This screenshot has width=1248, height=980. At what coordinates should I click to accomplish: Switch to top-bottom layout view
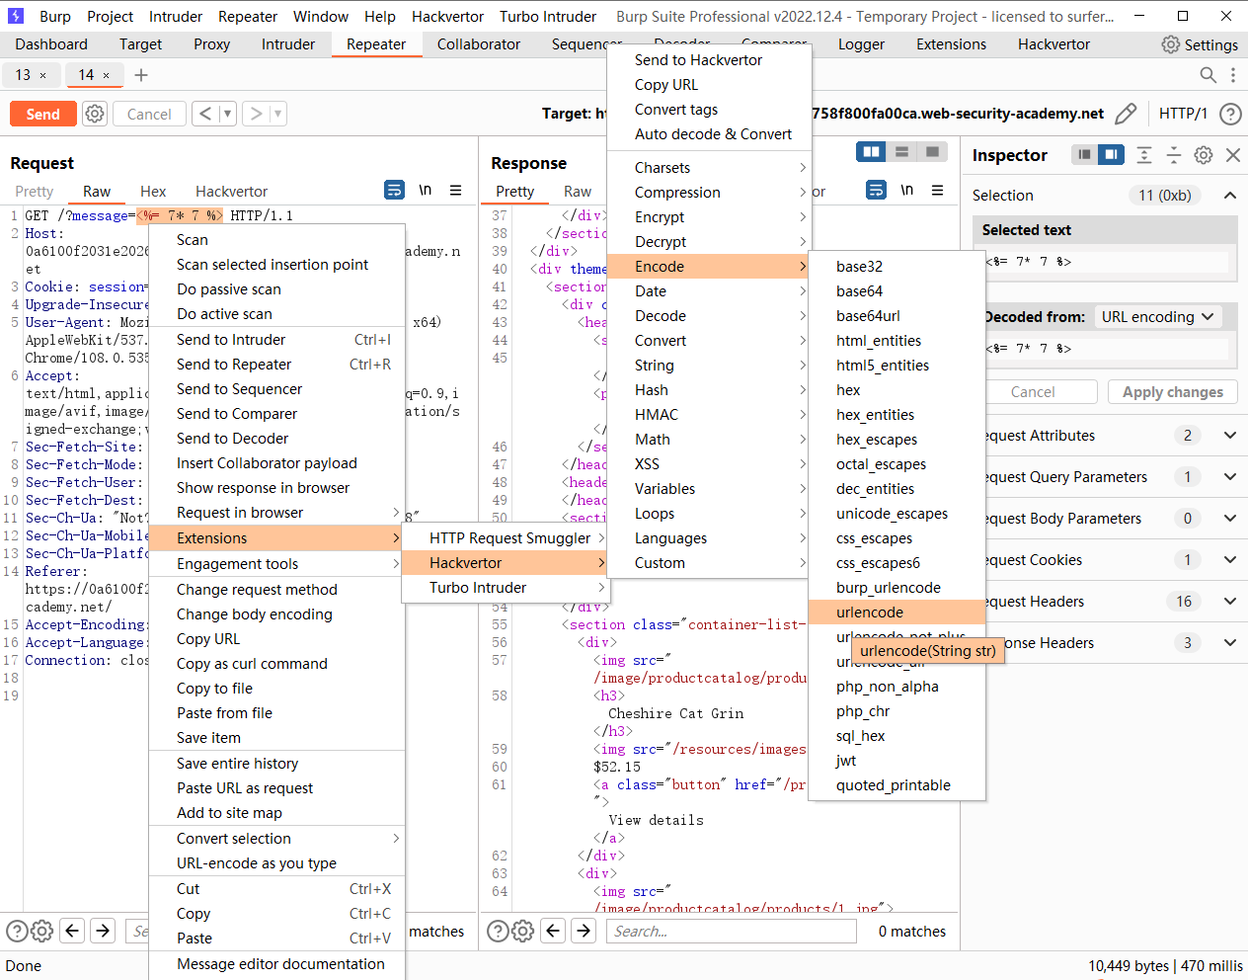pos(901,151)
